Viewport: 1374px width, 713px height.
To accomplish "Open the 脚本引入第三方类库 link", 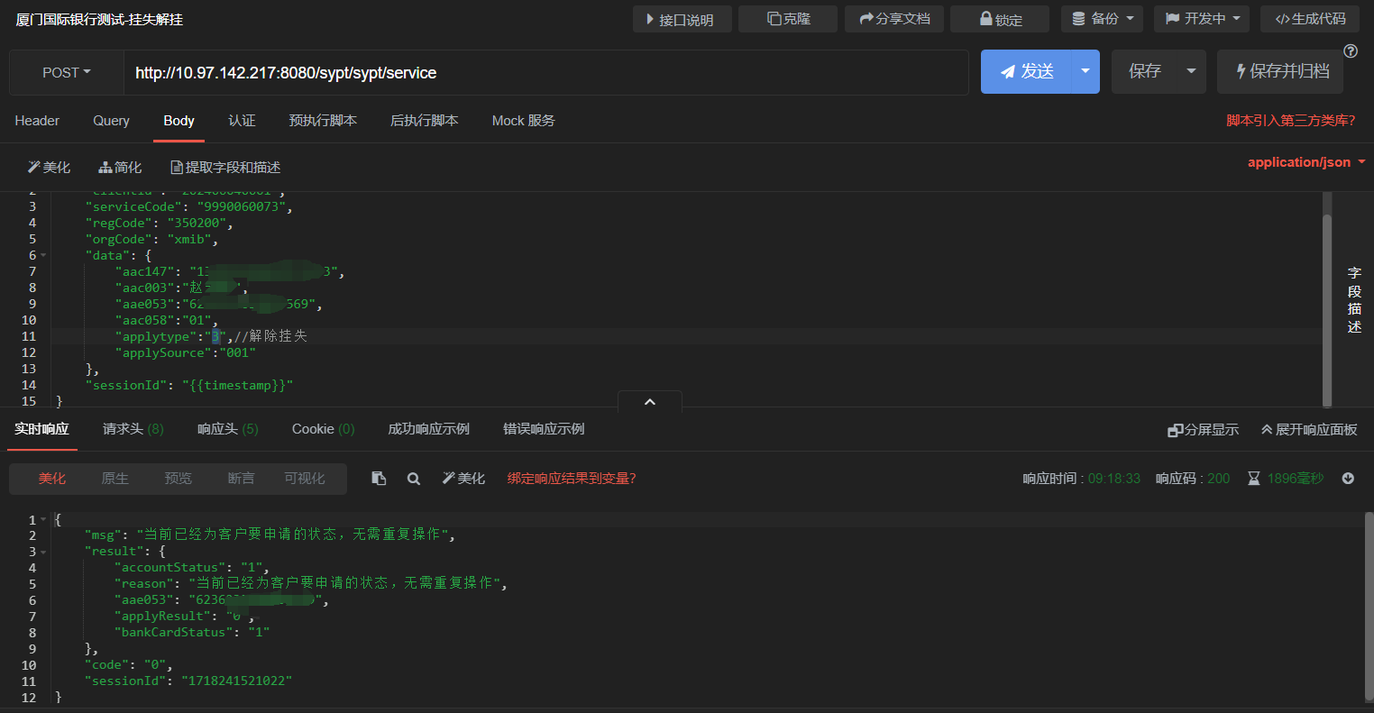I will (x=1291, y=121).
